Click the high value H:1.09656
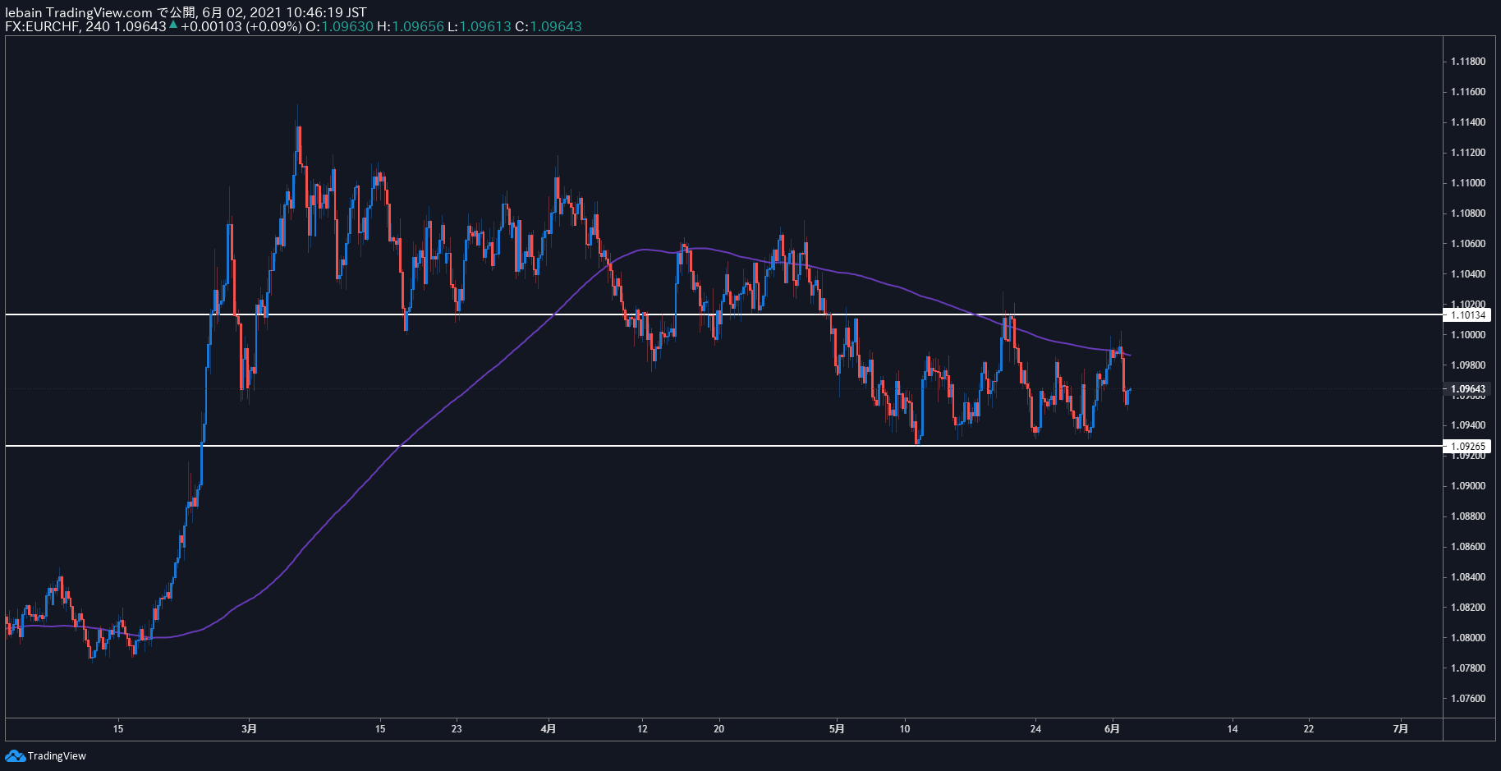This screenshot has width=1501, height=771. tap(411, 26)
